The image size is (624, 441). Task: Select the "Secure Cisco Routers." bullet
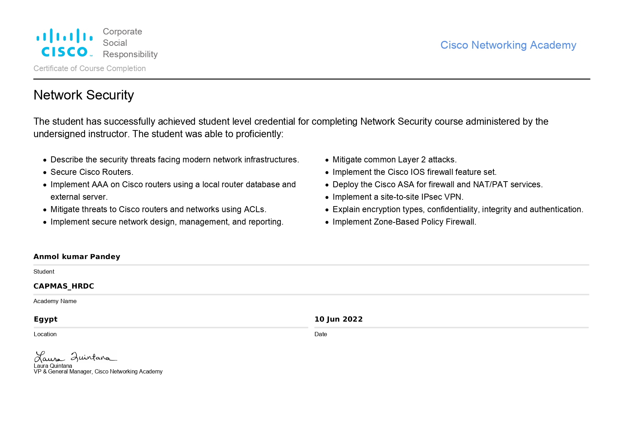92,172
